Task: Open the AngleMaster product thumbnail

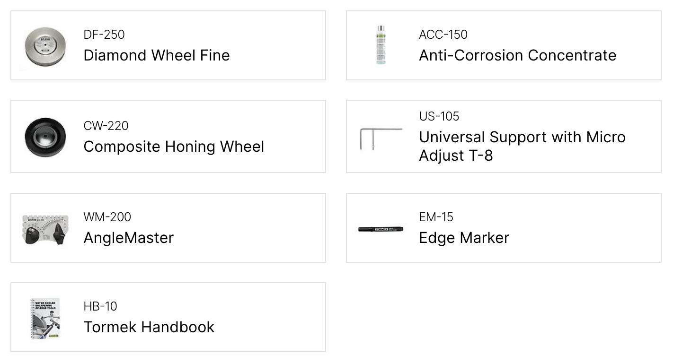Action: click(45, 228)
